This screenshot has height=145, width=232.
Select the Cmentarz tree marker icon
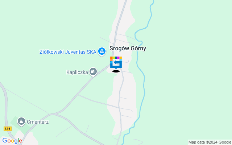coord(21,121)
